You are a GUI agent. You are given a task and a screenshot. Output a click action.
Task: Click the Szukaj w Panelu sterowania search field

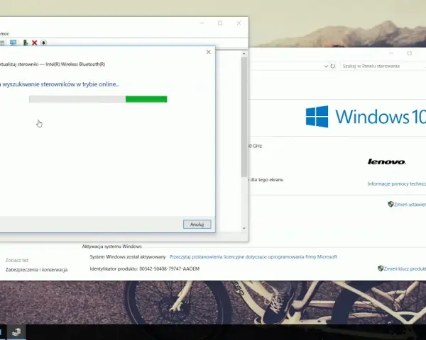click(x=383, y=66)
